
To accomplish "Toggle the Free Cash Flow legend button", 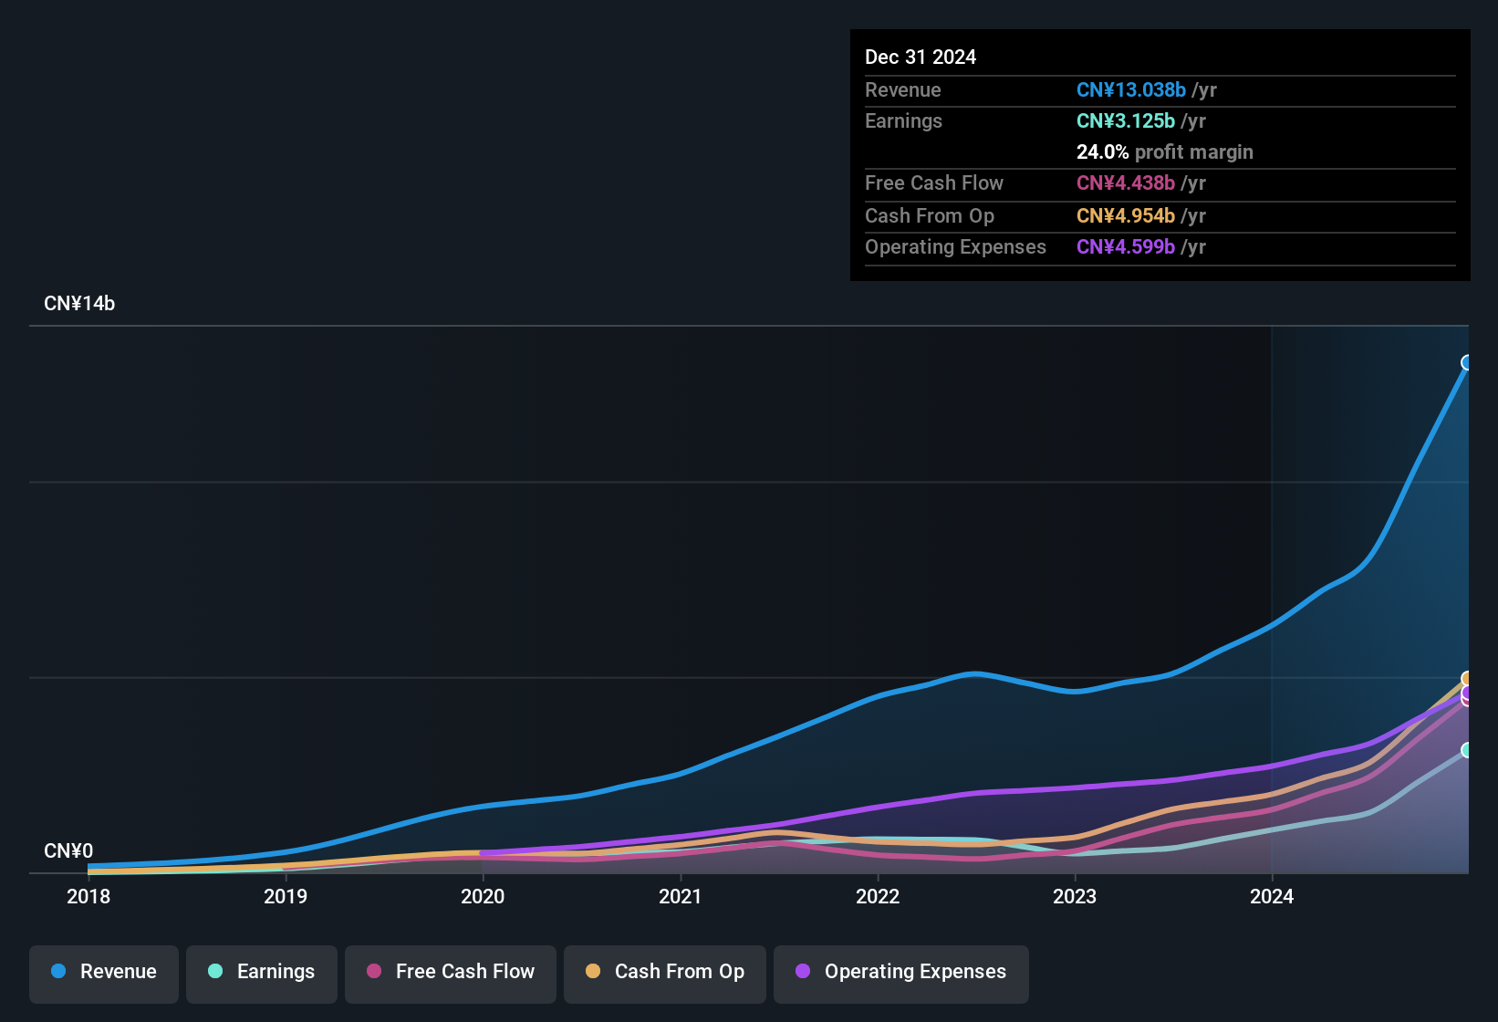I will 451,974.
